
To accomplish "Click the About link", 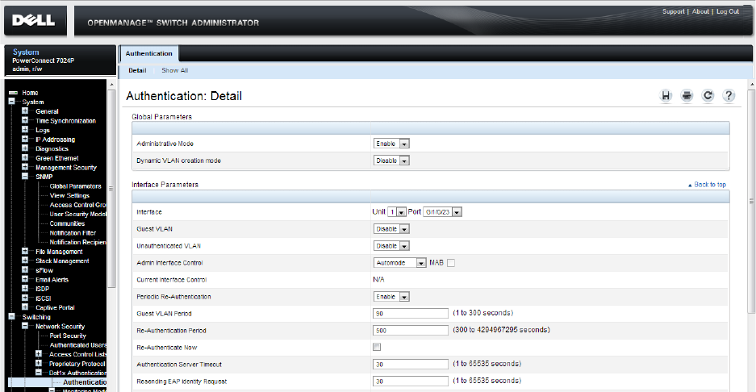I will pos(700,11).
